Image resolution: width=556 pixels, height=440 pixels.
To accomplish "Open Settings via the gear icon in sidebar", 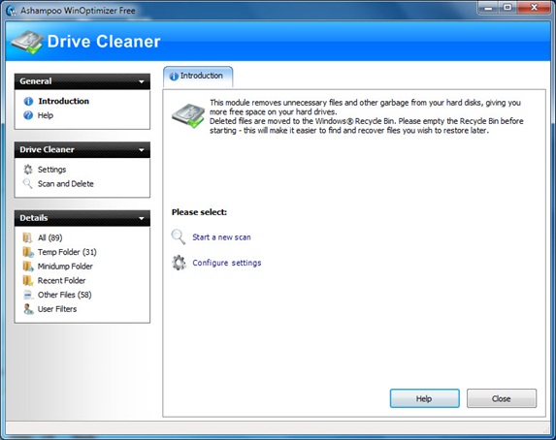I will point(28,170).
